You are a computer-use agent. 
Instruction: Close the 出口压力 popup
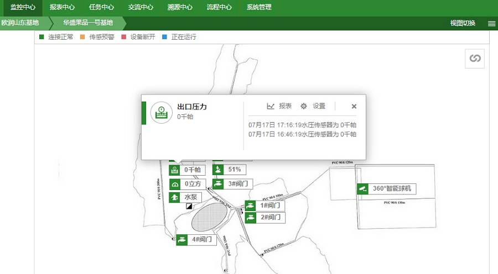tap(354, 106)
